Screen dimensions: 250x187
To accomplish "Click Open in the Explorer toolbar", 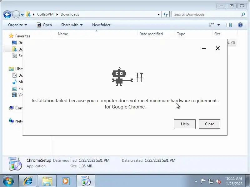I will [44, 25].
